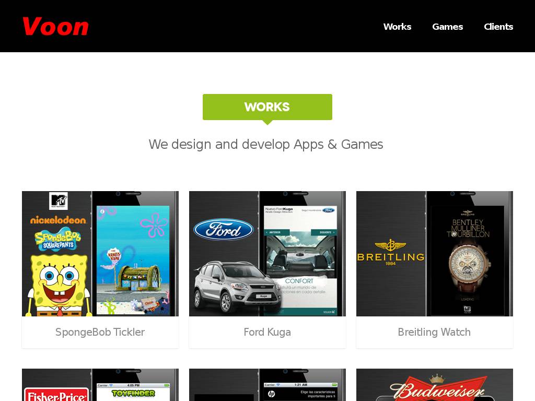Select the Bentley Mulliner Tourbillon watch screen
The height and width of the screenshot is (401, 535).
(468, 261)
